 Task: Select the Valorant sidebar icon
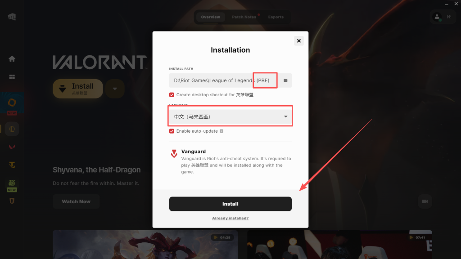click(x=12, y=147)
